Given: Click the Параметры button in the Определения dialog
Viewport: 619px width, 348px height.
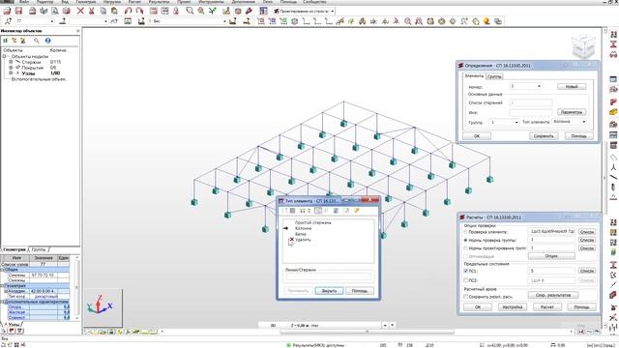Looking at the screenshot, I should point(572,112).
